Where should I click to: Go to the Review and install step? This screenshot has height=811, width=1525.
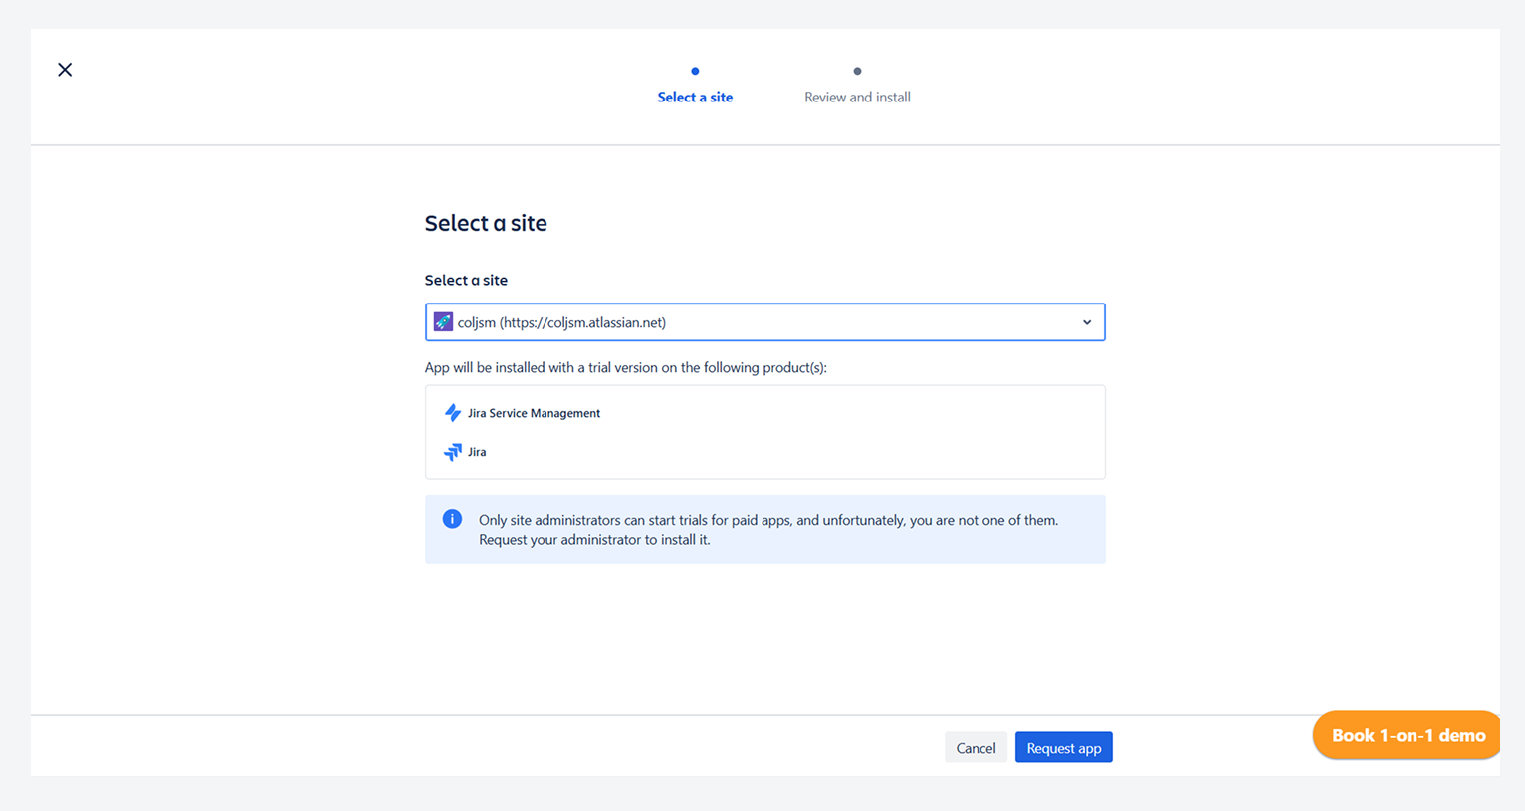point(857,98)
